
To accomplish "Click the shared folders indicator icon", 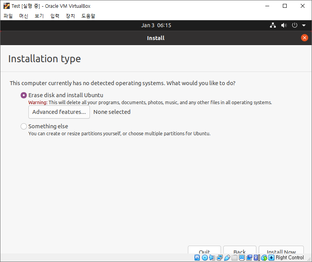I will [x=235, y=258].
